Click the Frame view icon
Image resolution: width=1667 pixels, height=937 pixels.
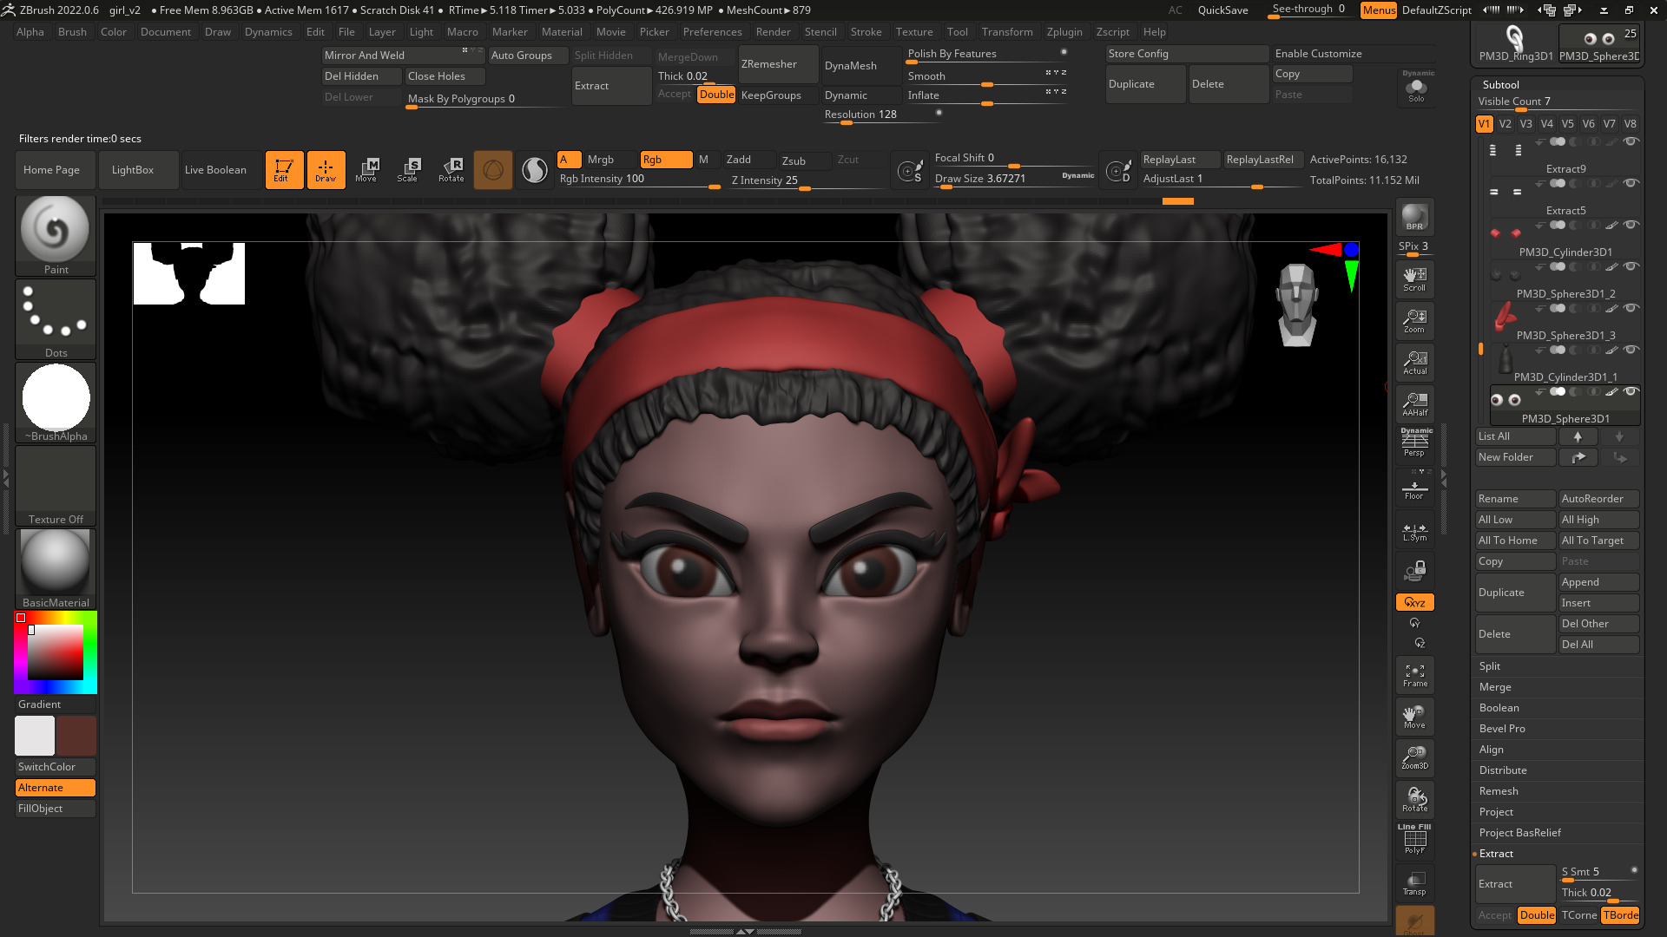point(1414,675)
